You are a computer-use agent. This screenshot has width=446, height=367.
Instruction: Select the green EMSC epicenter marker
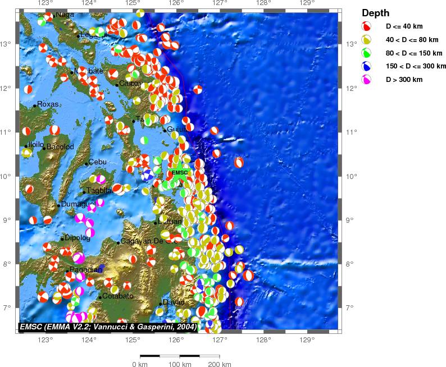[180, 173]
